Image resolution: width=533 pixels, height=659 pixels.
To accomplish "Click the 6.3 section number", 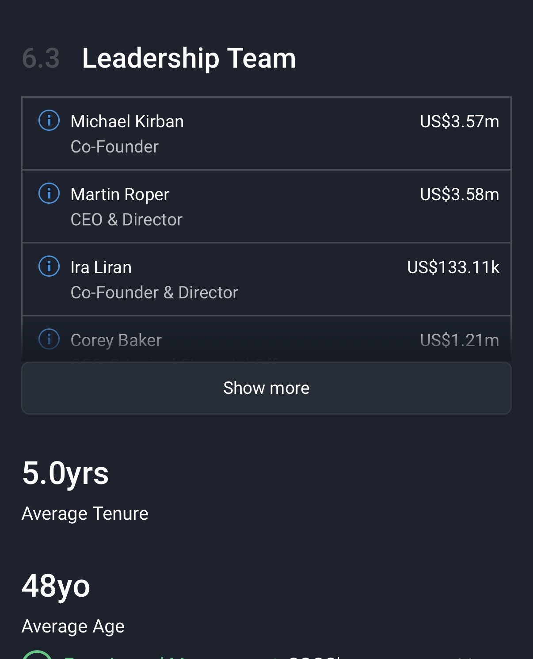I will pyautogui.click(x=41, y=58).
